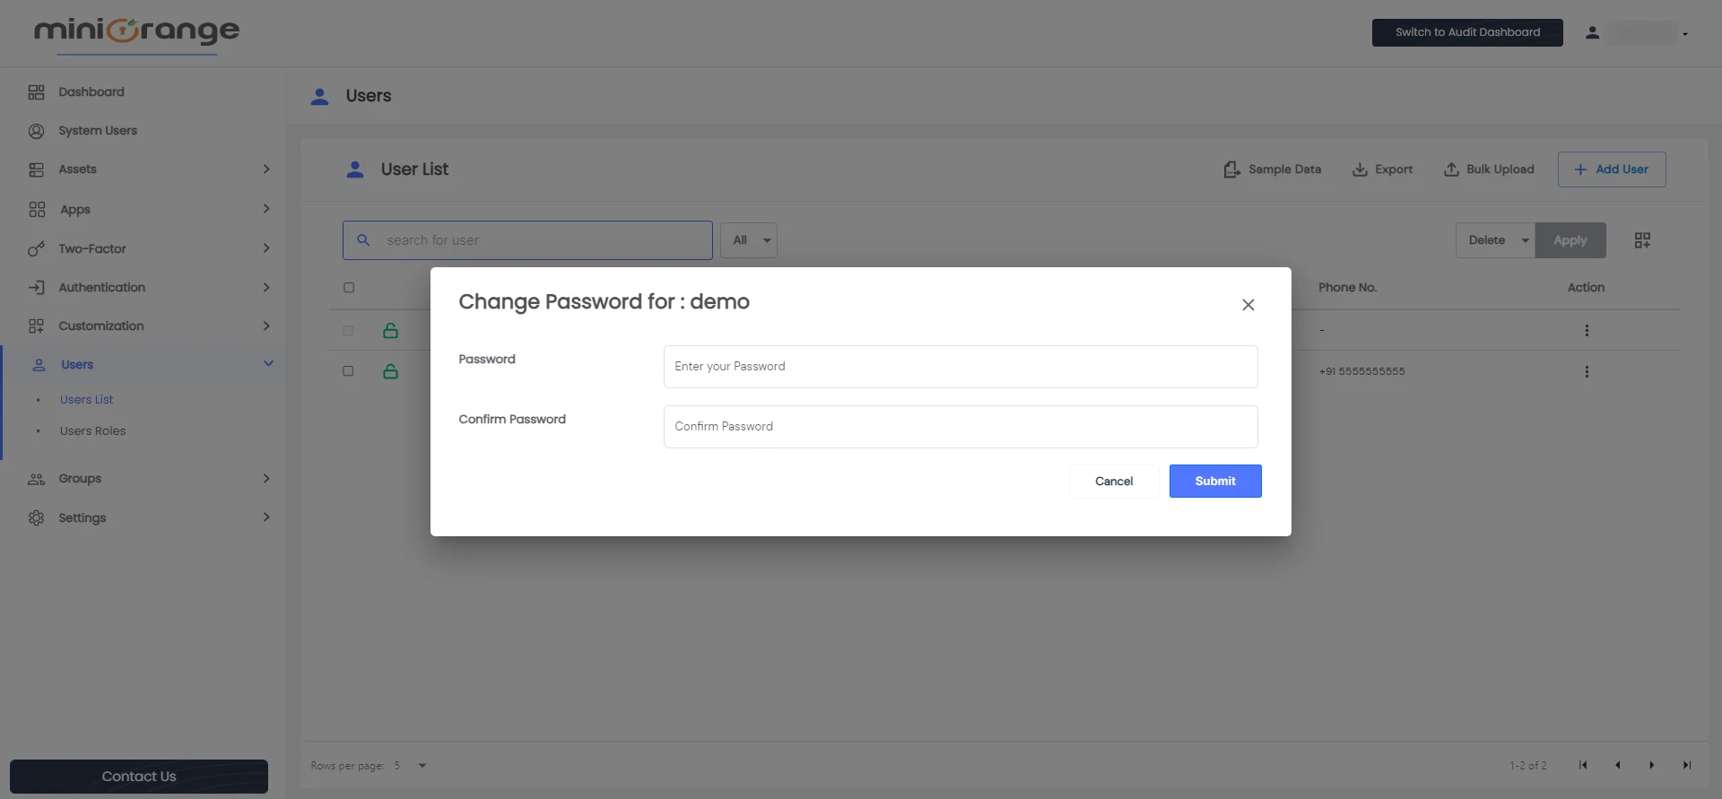Go to the next page
This screenshot has width=1722, height=799.
(x=1651, y=765)
